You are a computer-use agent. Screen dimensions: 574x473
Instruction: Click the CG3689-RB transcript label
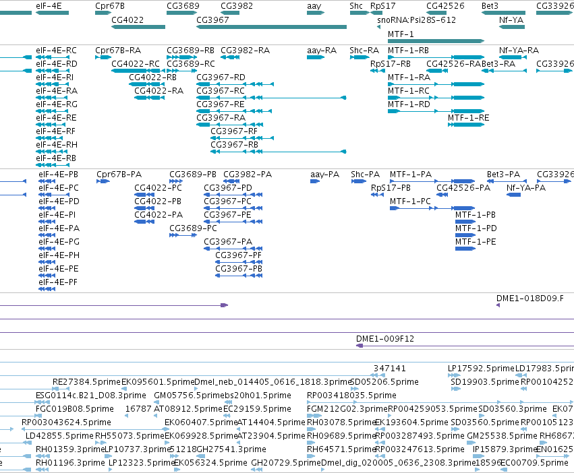tap(191, 50)
